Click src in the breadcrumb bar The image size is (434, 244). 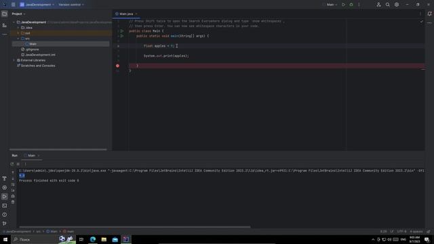pos(39,232)
